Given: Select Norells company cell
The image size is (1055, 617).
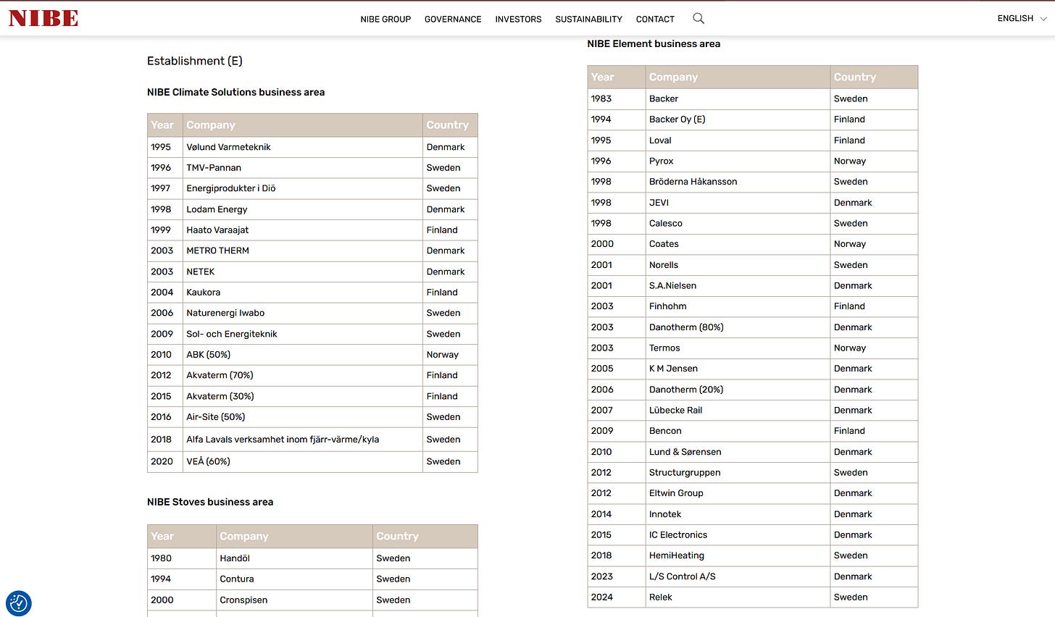Looking at the screenshot, I should point(738,265).
